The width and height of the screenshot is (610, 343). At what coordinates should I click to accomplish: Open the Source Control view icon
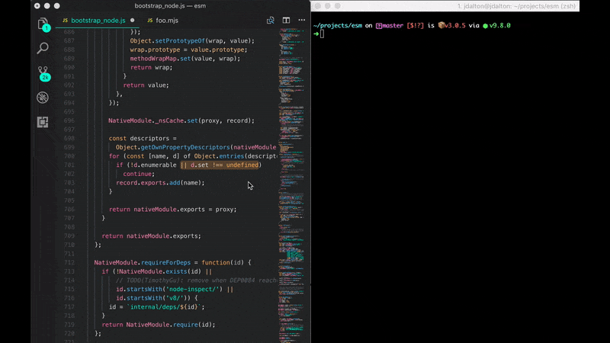click(43, 72)
